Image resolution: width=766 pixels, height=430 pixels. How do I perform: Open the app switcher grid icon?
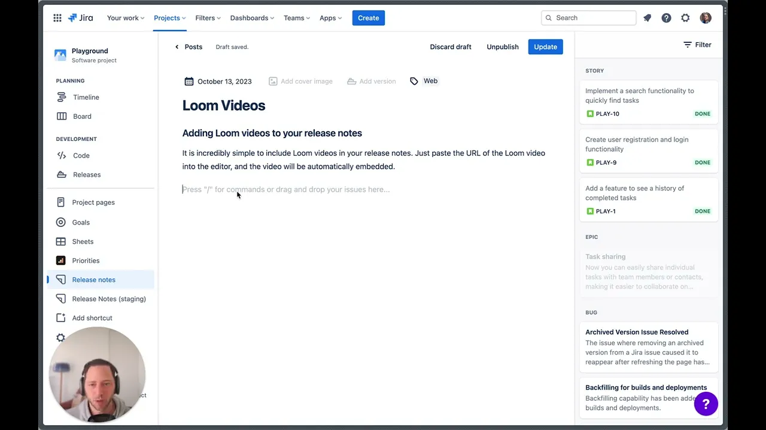(57, 18)
